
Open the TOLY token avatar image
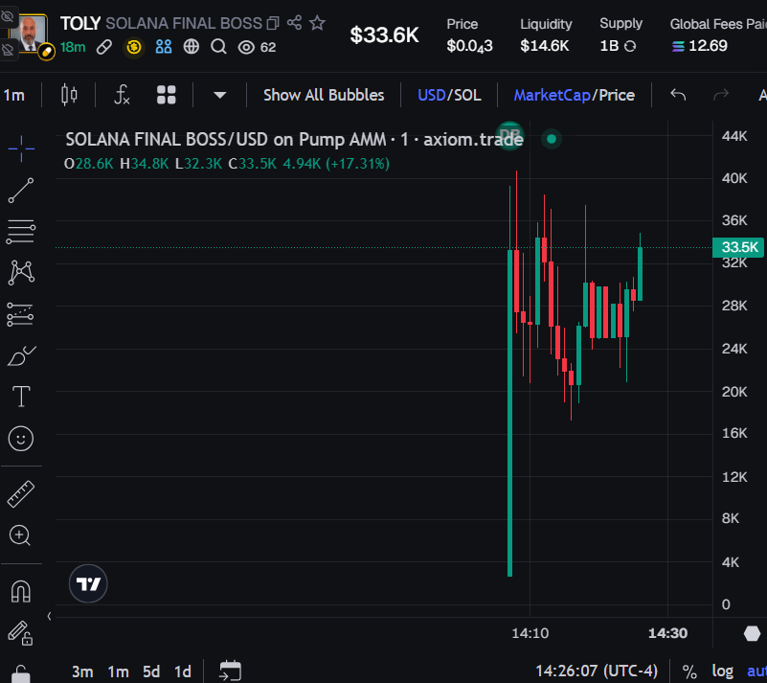[x=30, y=34]
